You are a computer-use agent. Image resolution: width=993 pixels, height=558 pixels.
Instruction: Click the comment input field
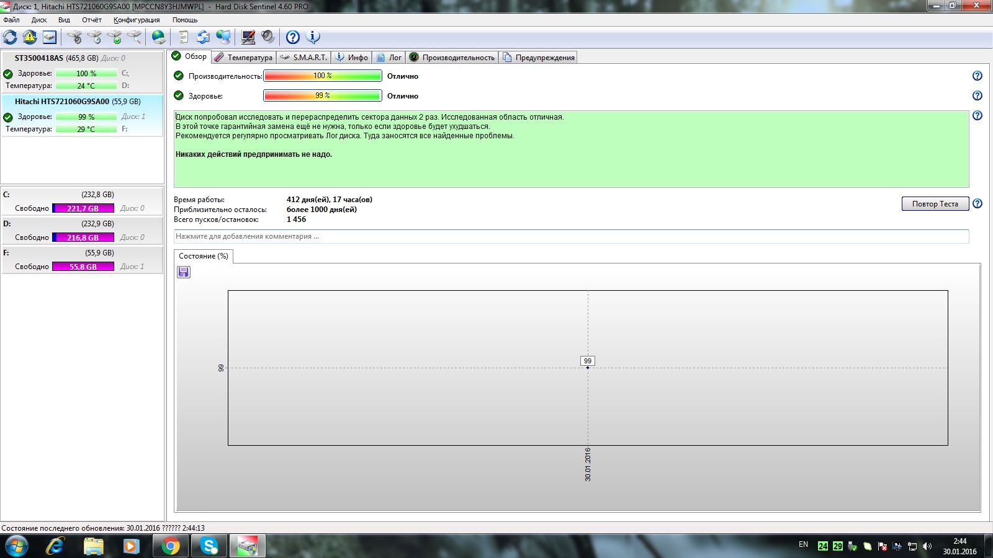[572, 236]
